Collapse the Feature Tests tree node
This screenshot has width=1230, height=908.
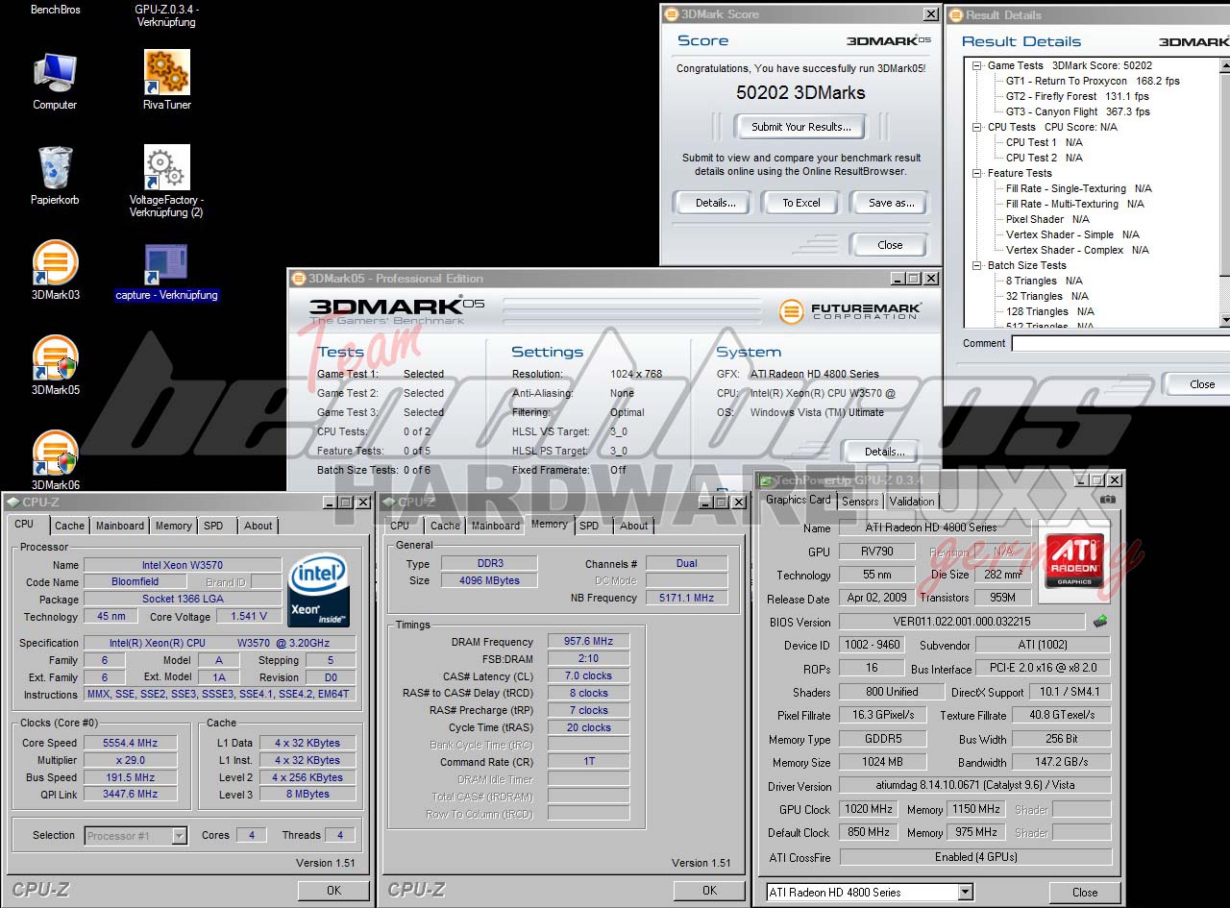pyautogui.click(x=977, y=173)
